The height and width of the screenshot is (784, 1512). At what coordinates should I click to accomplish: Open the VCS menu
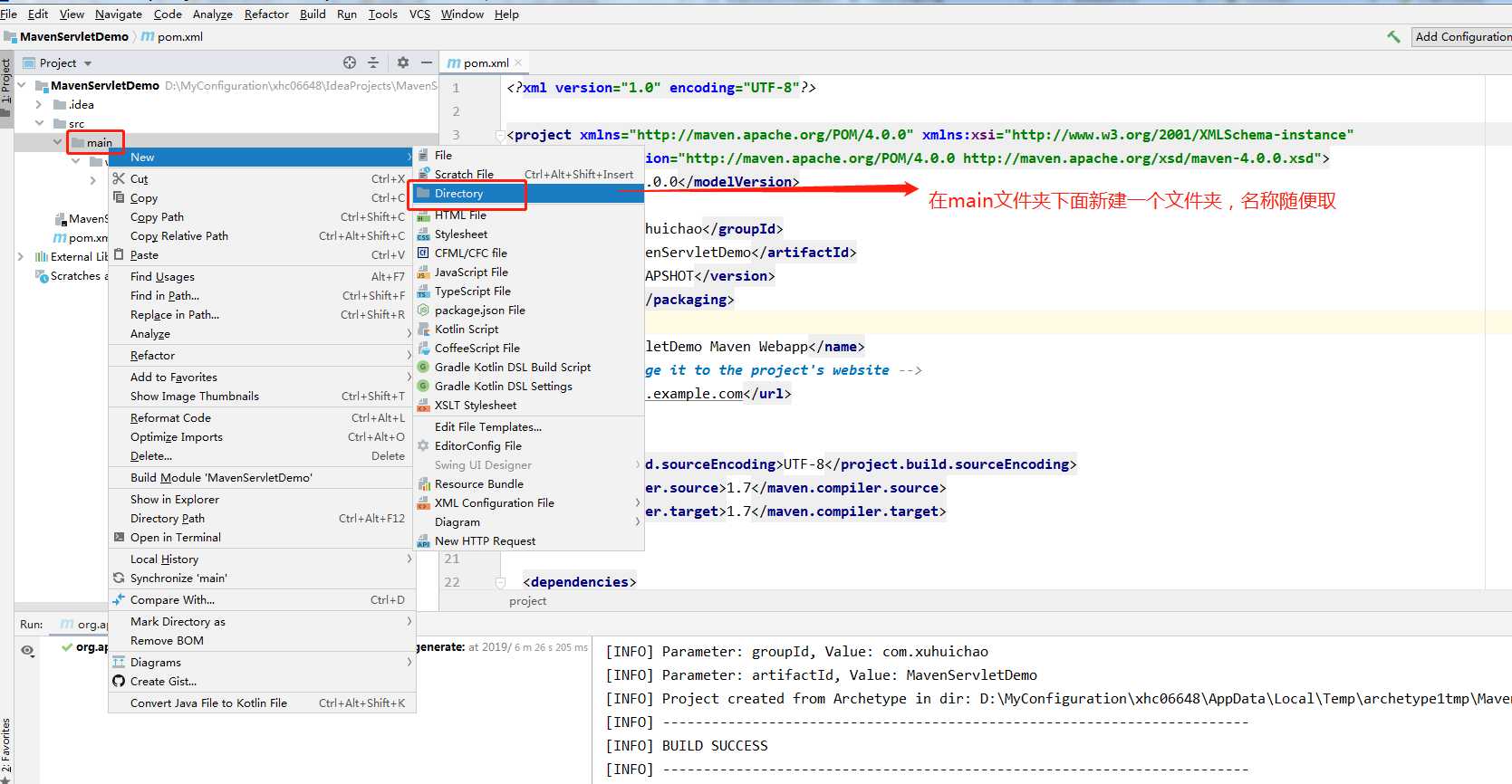pos(419,14)
